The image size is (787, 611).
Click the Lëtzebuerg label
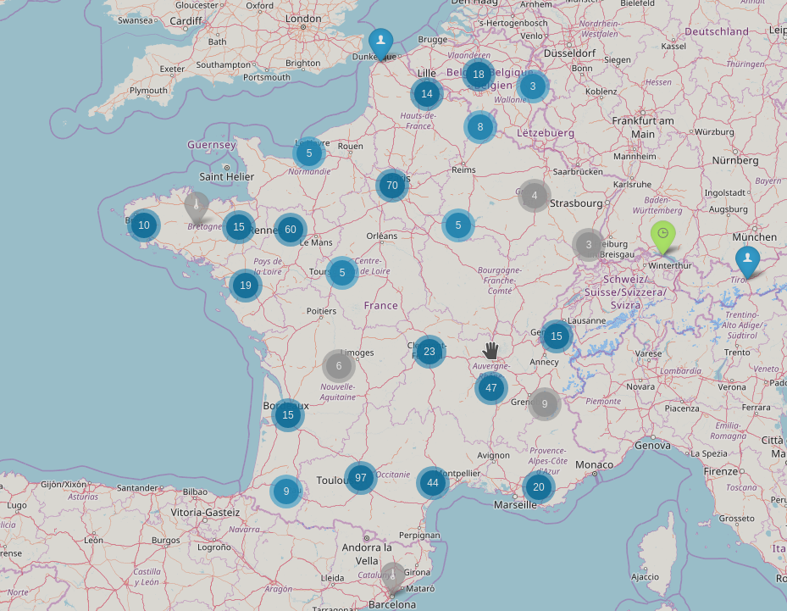pyautogui.click(x=546, y=133)
